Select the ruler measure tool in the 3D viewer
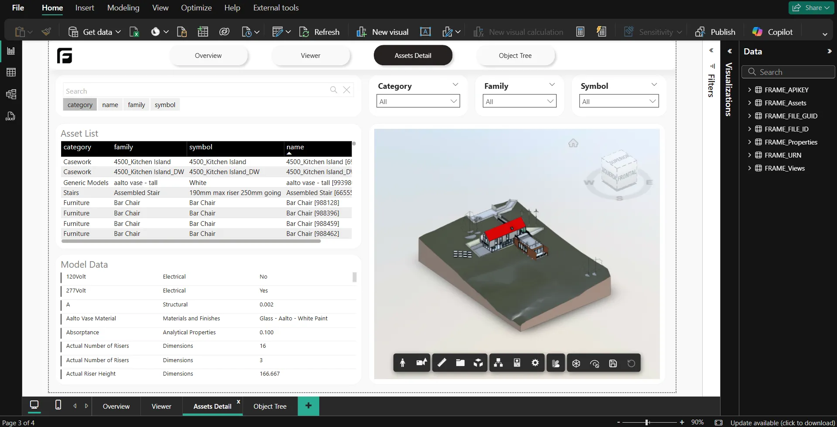 click(x=442, y=363)
